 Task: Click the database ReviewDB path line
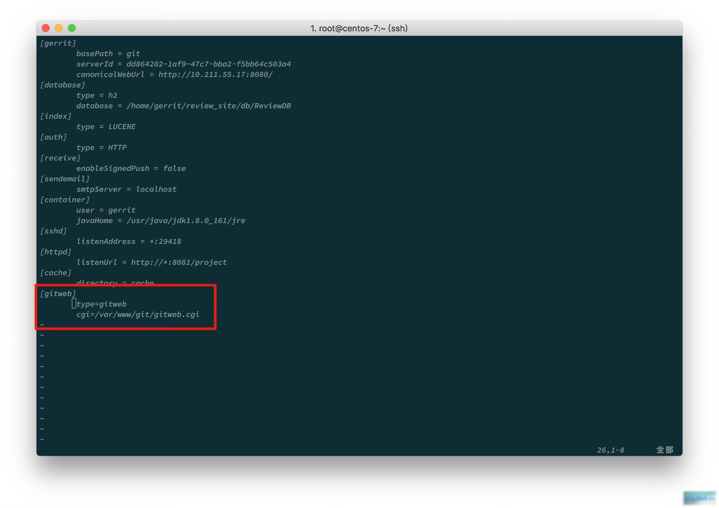tap(184, 106)
